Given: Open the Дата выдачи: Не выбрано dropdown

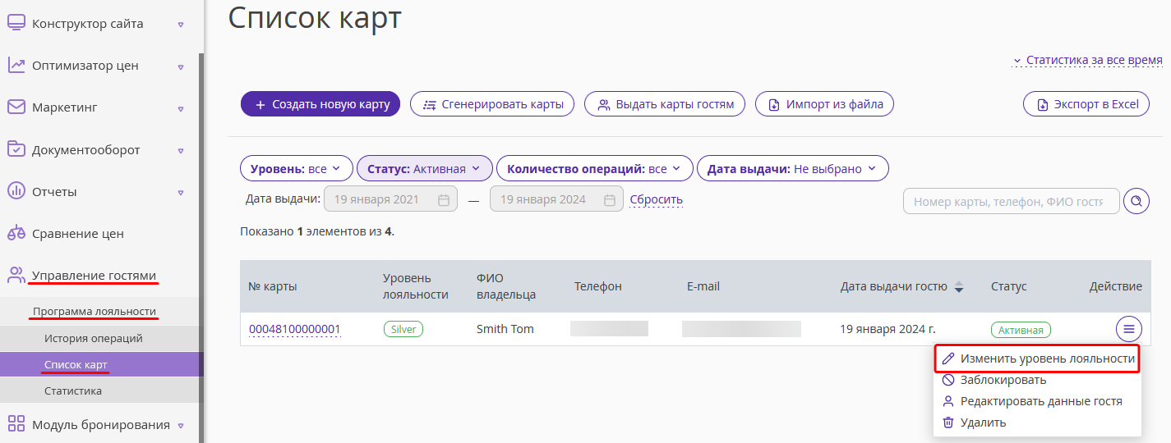Looking at the screenshot, I should coord(793,169).
